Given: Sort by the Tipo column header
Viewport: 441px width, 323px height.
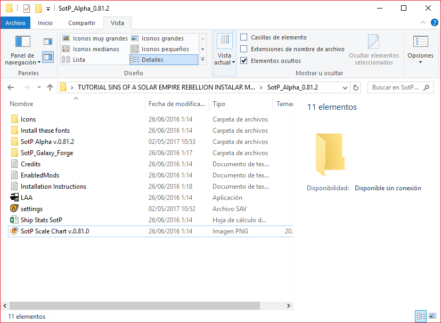Looking at the screenshot, I should 241,104.
